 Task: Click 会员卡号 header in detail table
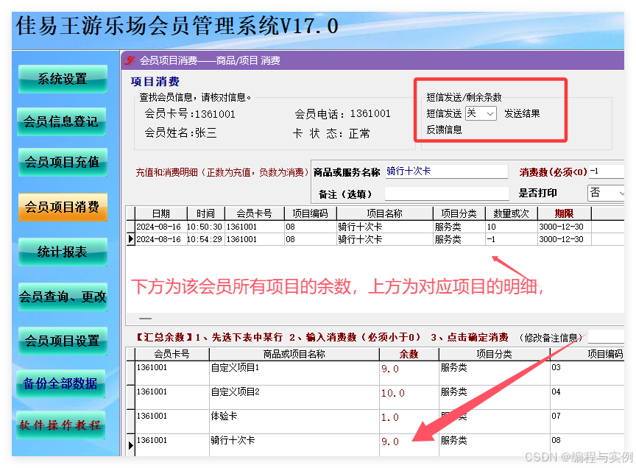254,213
